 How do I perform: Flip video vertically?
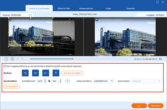56,73
